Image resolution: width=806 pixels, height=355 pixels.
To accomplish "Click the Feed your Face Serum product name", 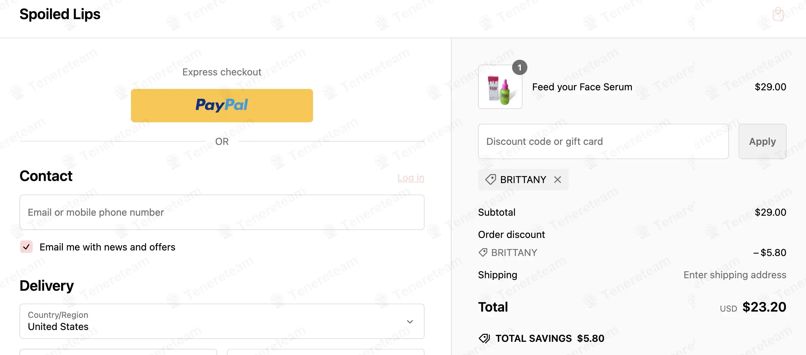I will (x=582, y=87).
